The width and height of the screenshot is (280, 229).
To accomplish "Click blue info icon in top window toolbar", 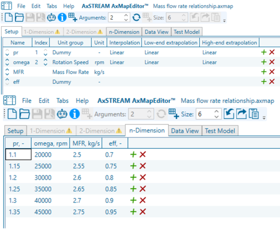I will click(62, 18).
